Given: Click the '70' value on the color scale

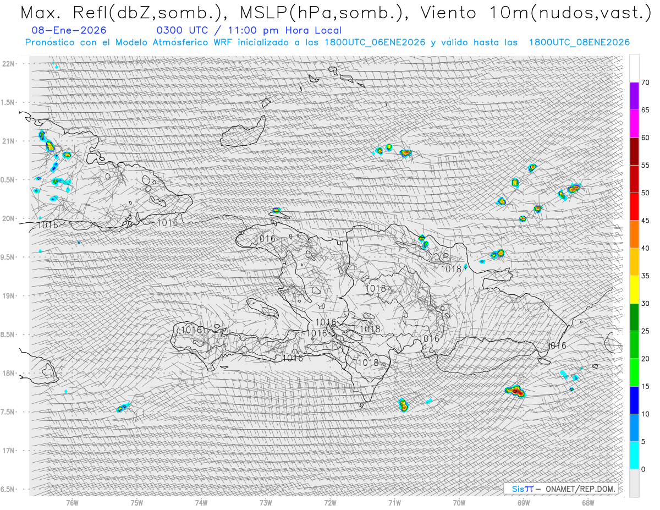Looking at the screenshot, I should tap(645, 83).
